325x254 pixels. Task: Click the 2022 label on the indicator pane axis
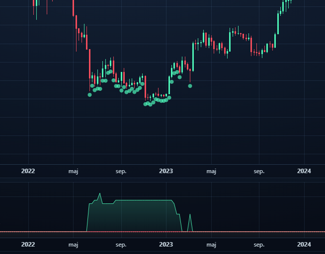click(28, 245)
